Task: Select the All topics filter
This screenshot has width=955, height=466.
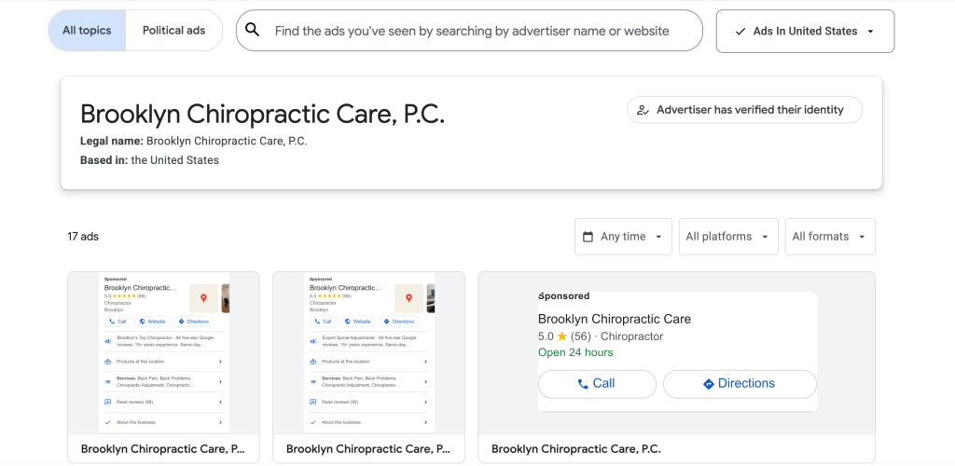Action: pyautogui.click(x=87, y=31)
